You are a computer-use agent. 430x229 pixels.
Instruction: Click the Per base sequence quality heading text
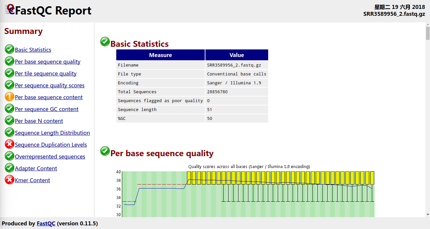[162, 153]
